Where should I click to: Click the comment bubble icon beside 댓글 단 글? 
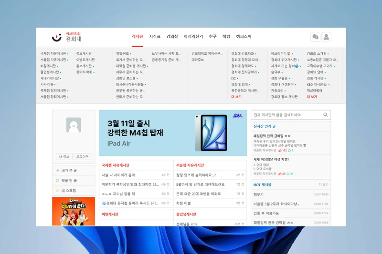(x=57, y=180)
